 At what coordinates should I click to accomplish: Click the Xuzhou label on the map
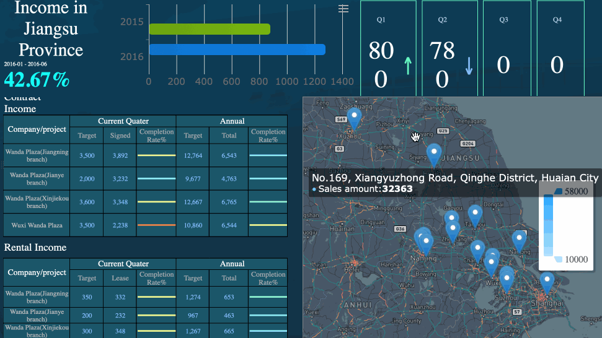[350, 136]
